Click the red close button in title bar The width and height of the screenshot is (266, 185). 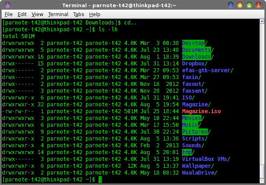click(x=258, y=5)
